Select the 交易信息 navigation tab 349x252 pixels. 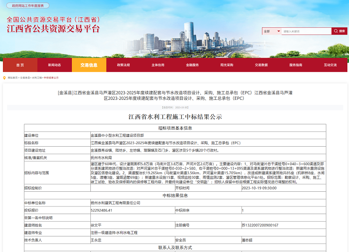89,65
